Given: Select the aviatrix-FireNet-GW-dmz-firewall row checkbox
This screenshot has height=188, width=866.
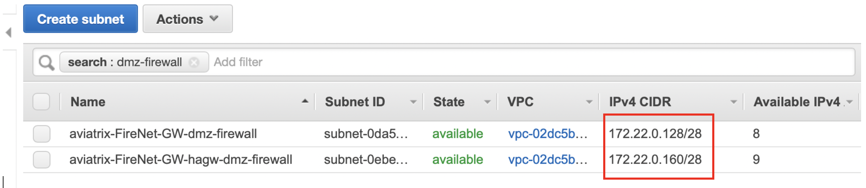Looking at the screenshot, I should [42, 134].
